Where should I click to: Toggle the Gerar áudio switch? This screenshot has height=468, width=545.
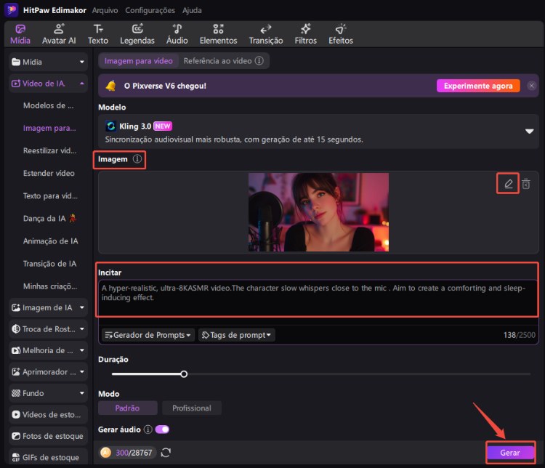[x=162, y=429]
